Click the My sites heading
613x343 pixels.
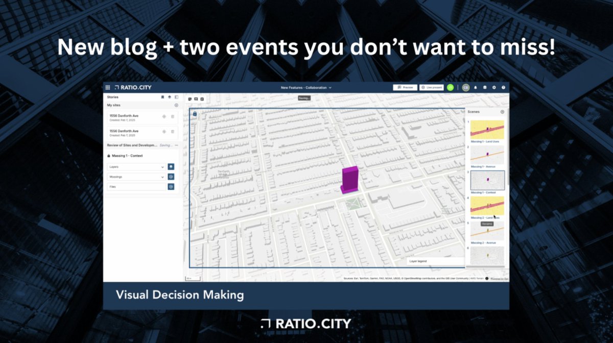pos(113,105)
